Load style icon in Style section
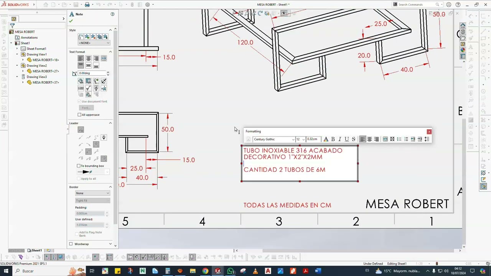 tap(105, 37)
